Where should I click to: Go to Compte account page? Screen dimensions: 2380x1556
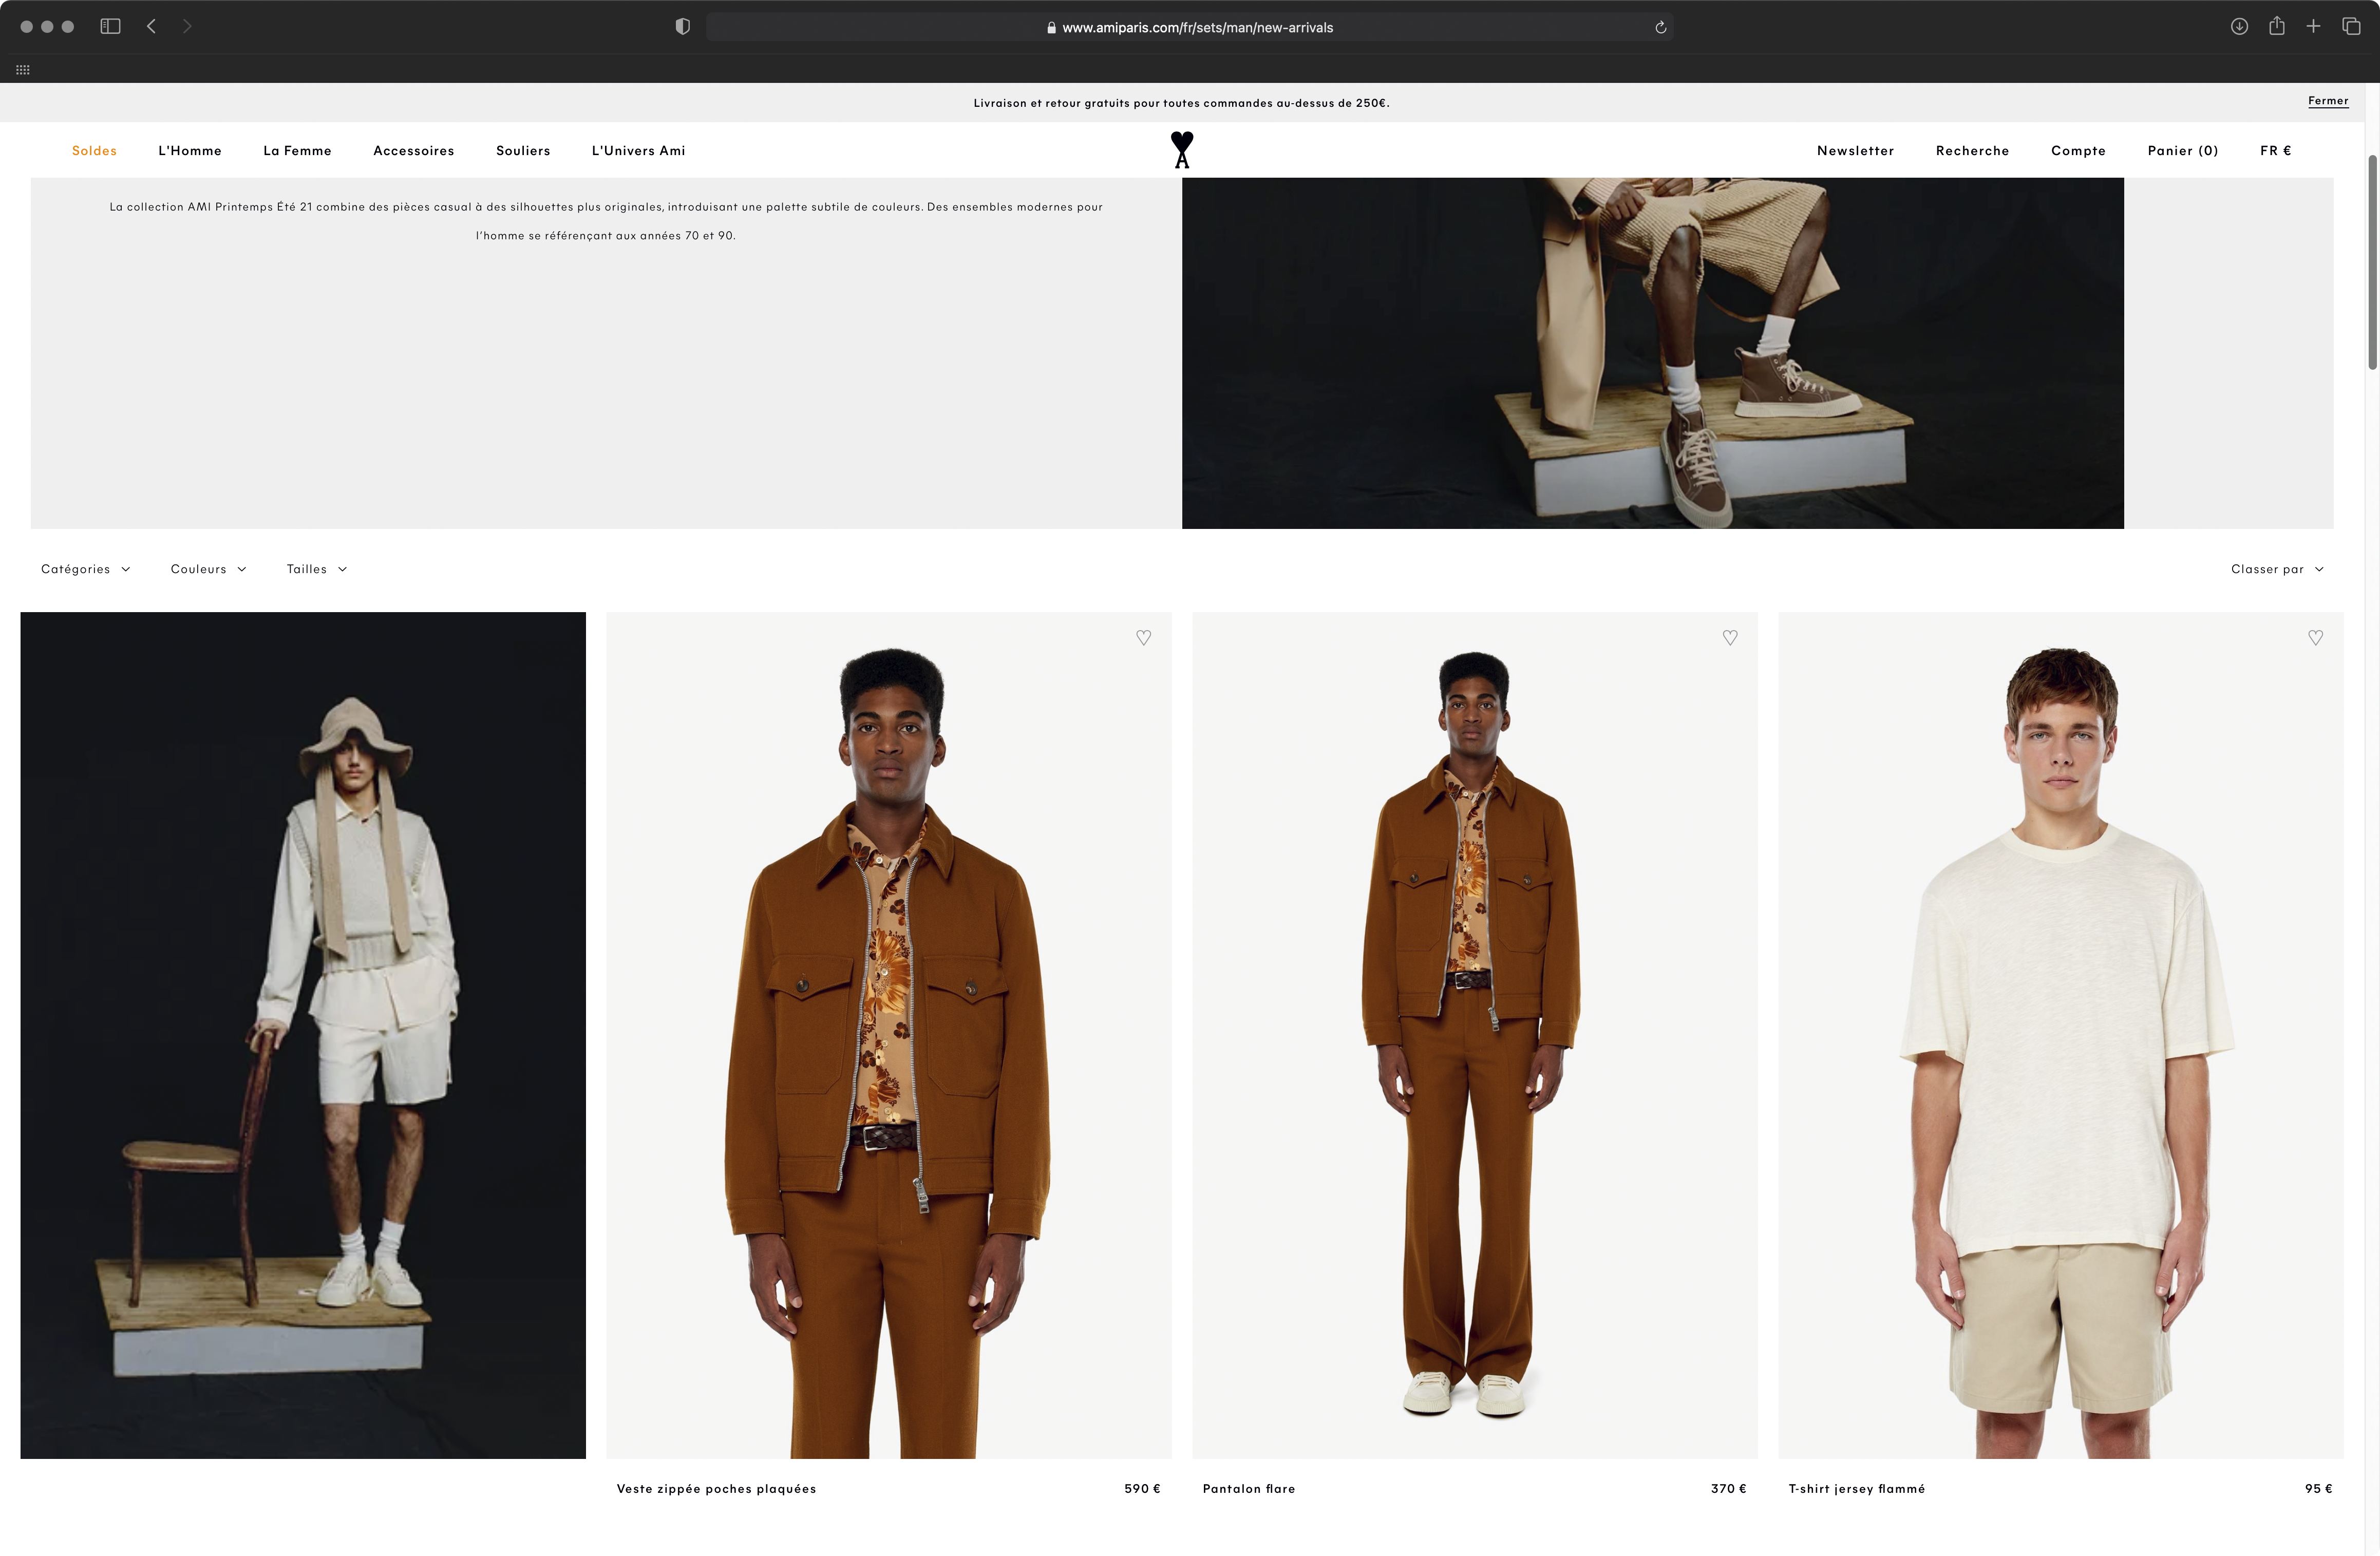pyautogui.click(x=2078, y=151)
